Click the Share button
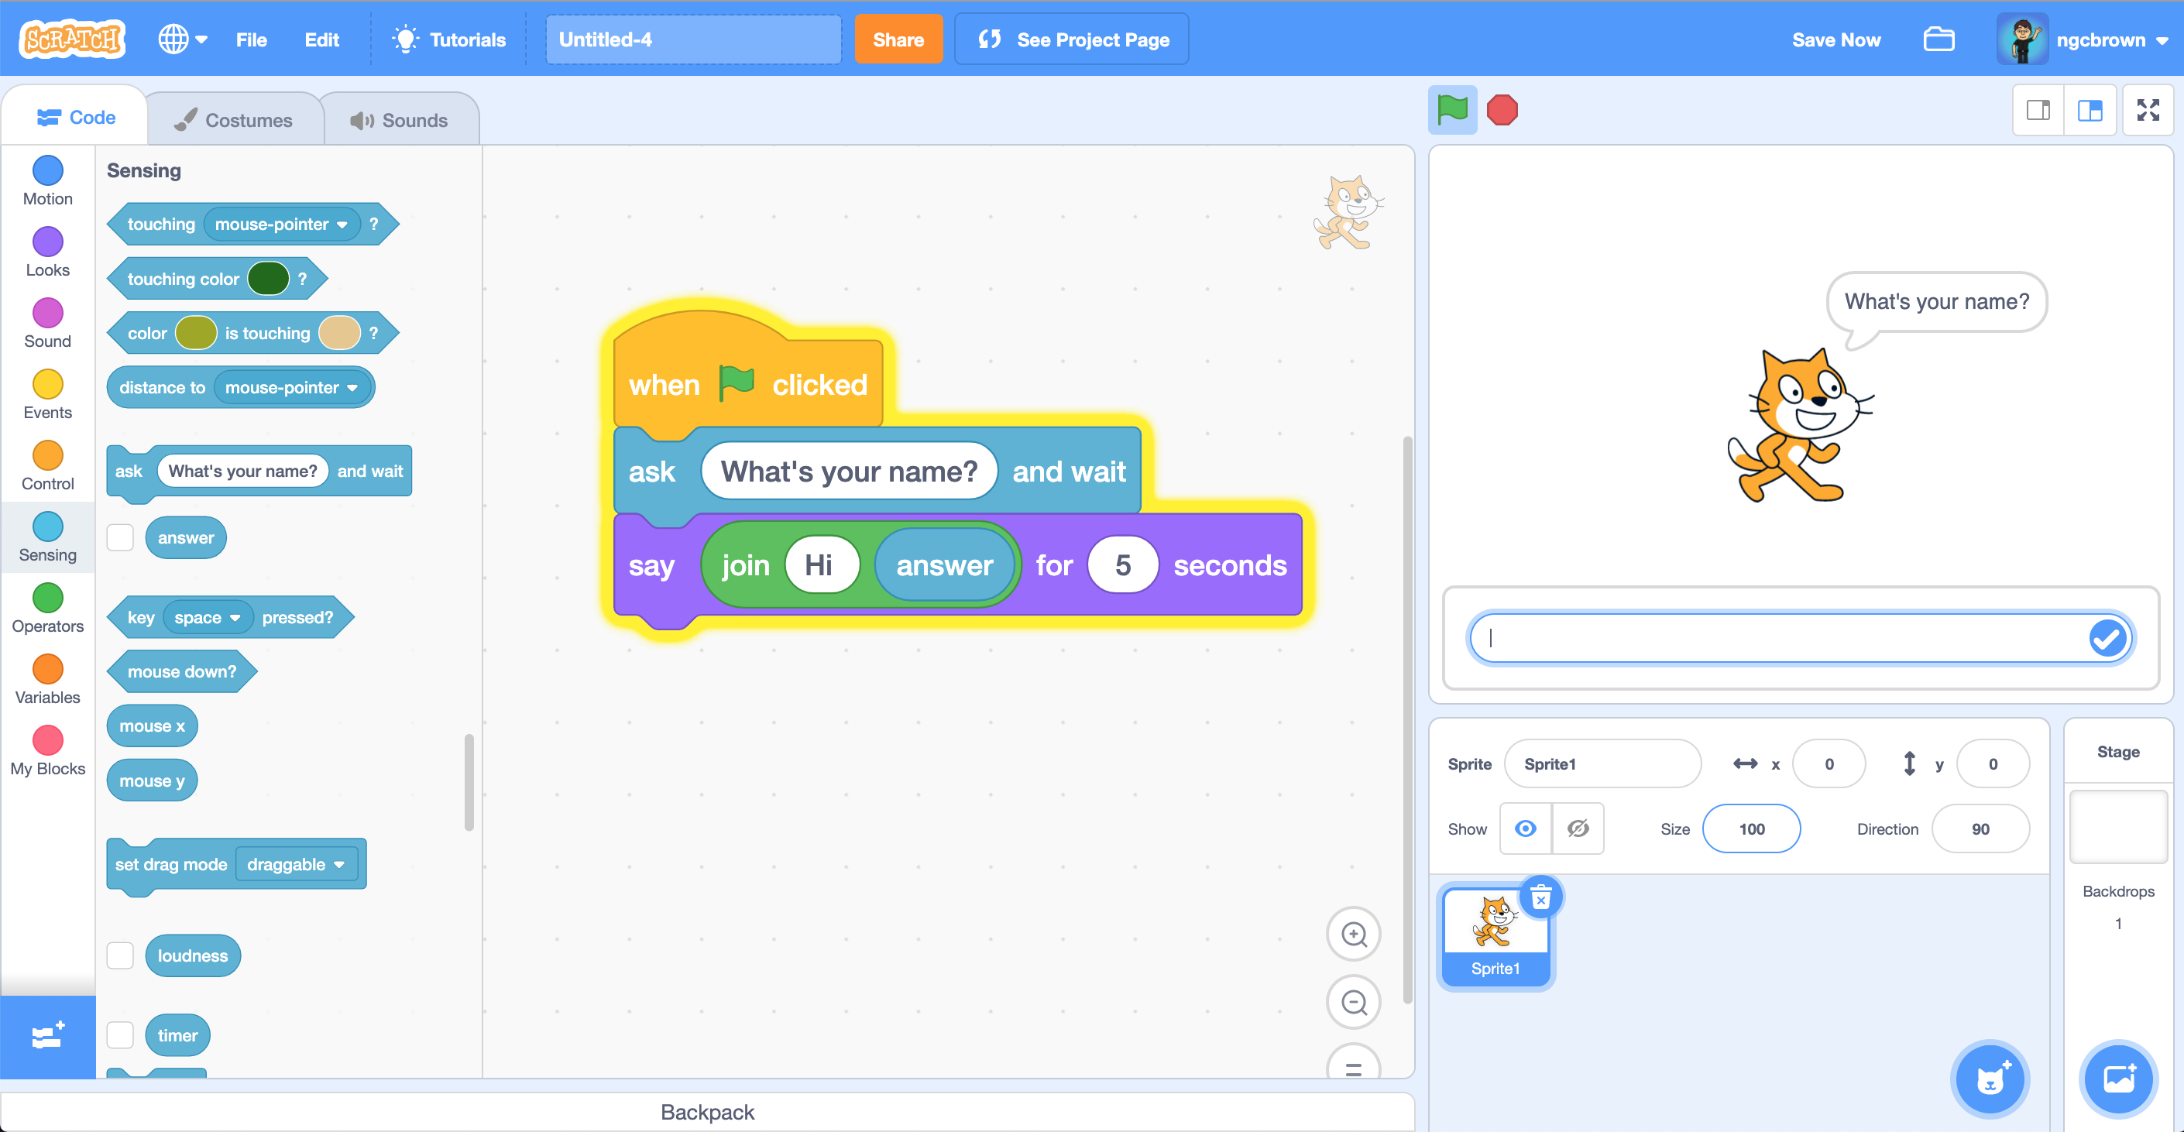This screenshot has height=1132, width=2184. coord(898,39)
